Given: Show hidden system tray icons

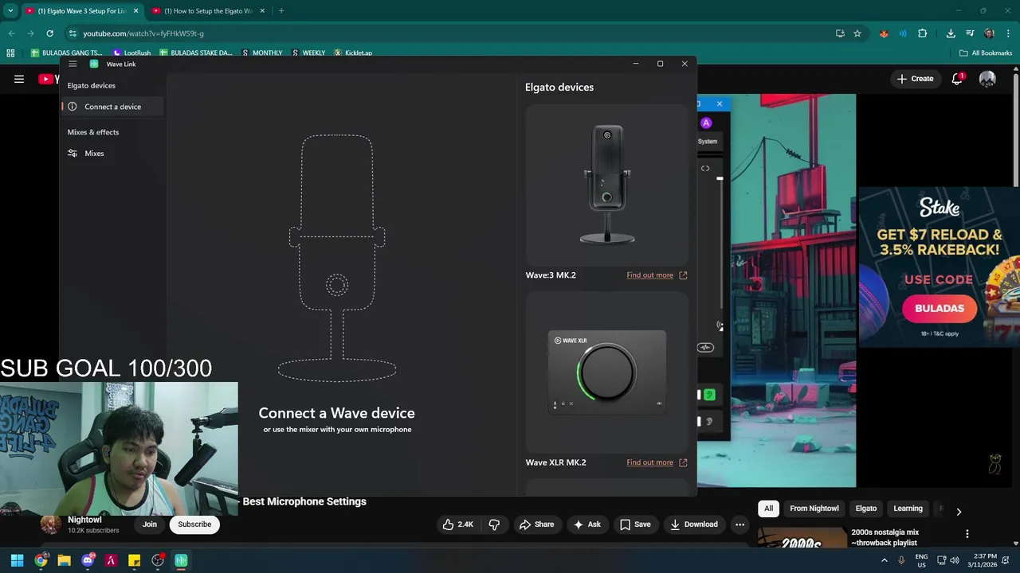Looking at the screenshot, I should tap(885, 560).
